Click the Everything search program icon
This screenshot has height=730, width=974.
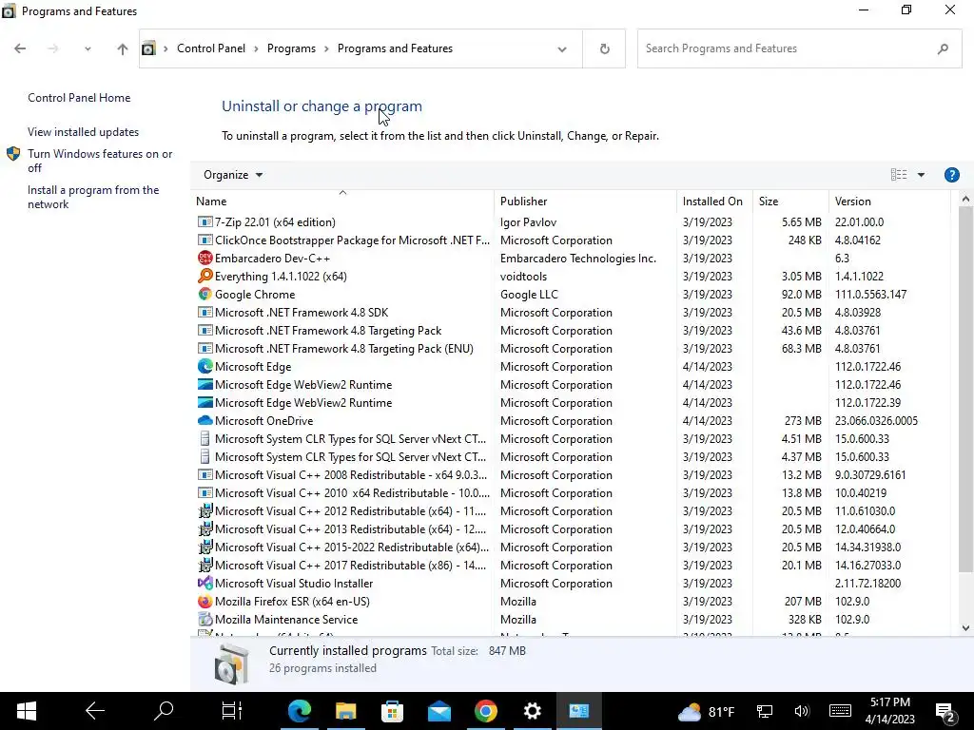click(x=205, y=277)
